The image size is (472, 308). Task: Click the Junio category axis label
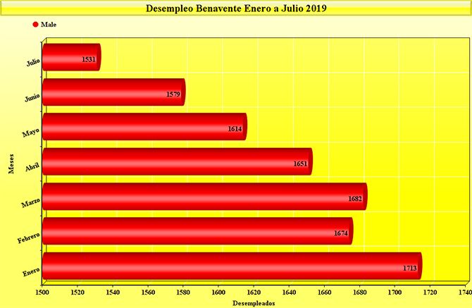point(32,97)
